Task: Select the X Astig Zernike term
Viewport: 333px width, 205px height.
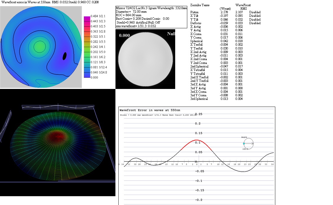Action: click(196, 27)
